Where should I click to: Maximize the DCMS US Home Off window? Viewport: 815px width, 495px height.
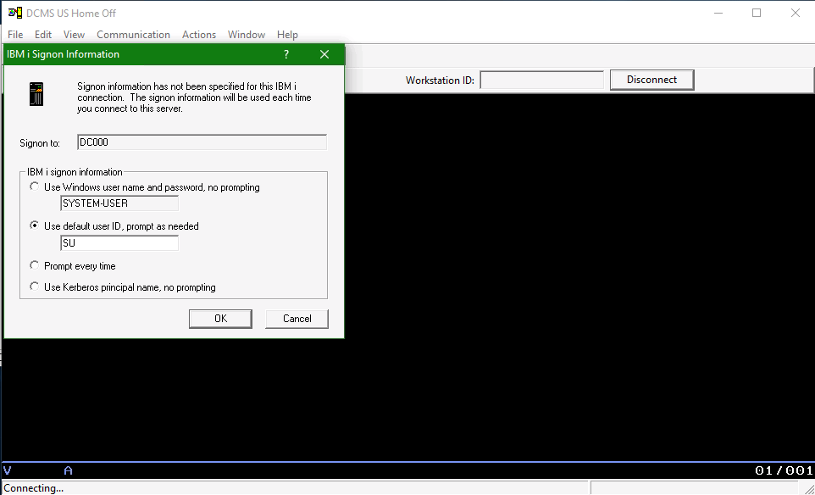point(757,13)
